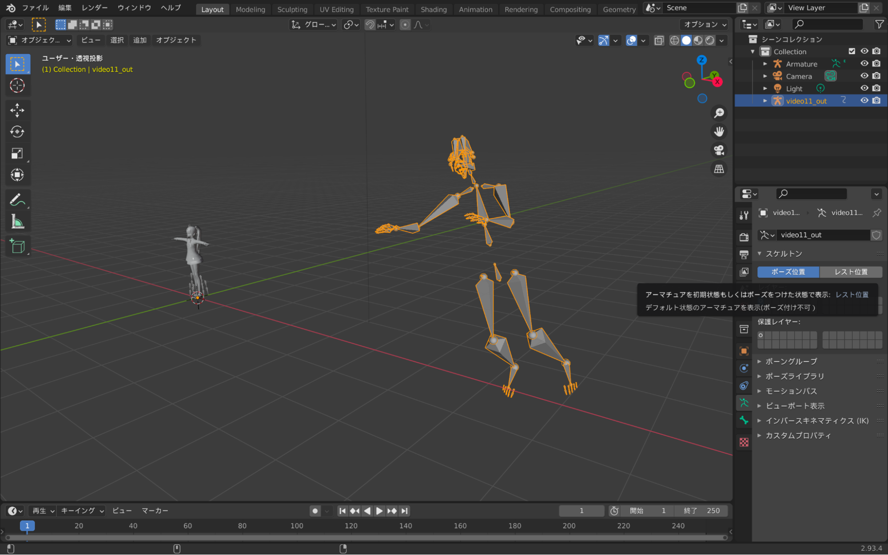
Task: Toggle X-ray view in header
Action: point(659,40)
